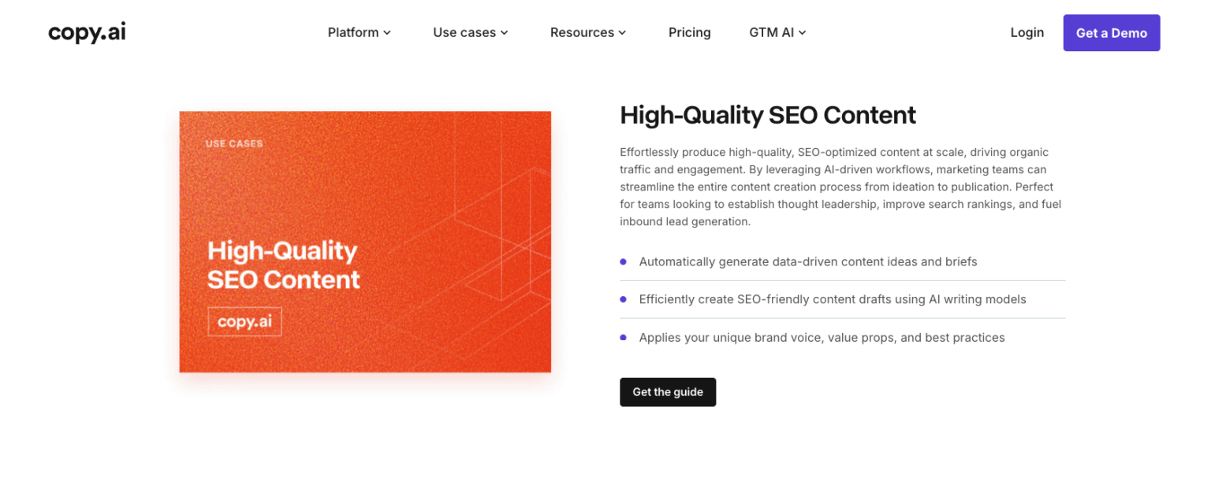Viewport: 1211px width, 489px height.
Task: Click the bullet beside 'Applies your unique brand voice'
Action: (x=623, y=337)
